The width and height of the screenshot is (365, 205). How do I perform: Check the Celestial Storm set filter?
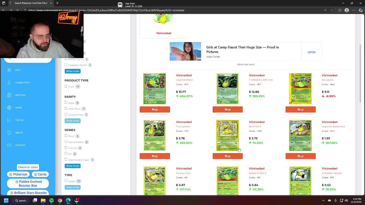click(x=66, y=65)
